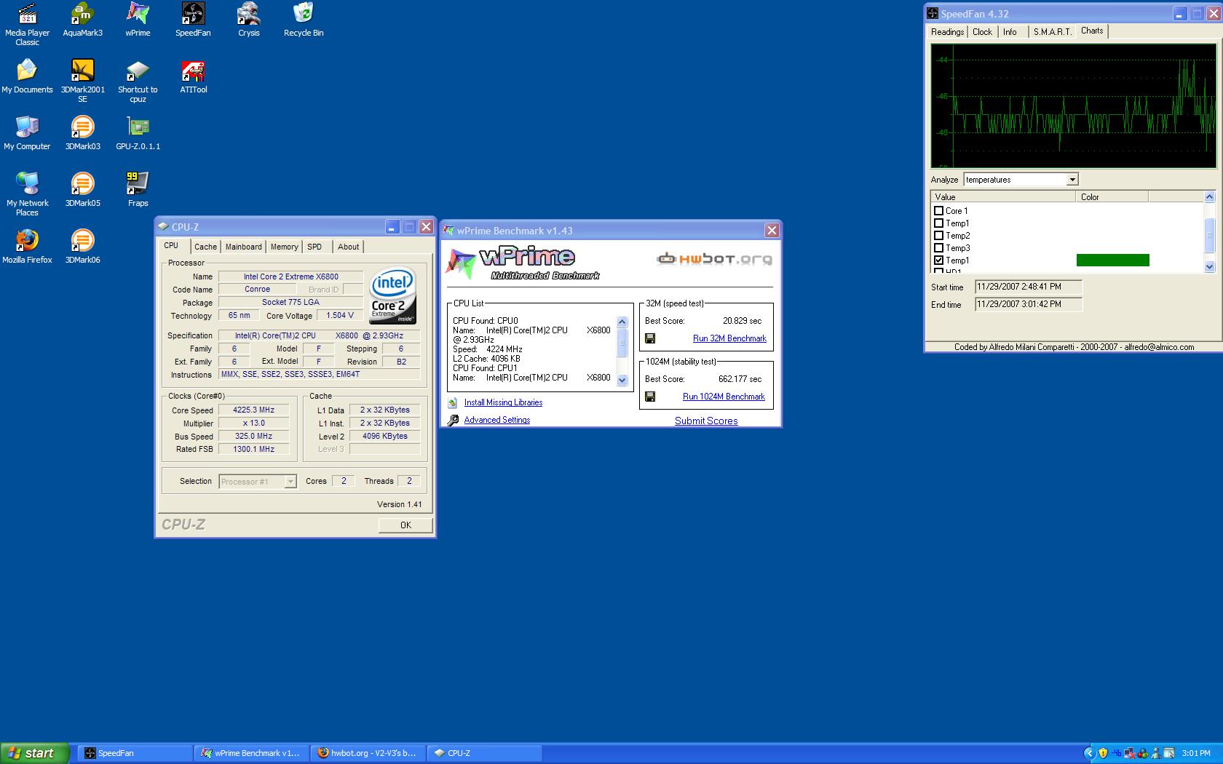Open the Recycle Bin

click(x=304, y=20)
